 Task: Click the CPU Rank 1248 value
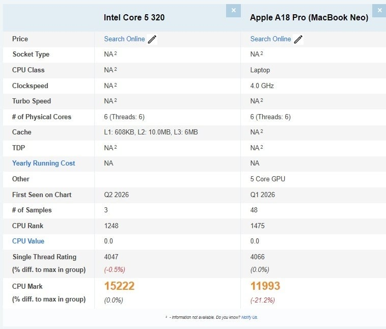point(111,226)
